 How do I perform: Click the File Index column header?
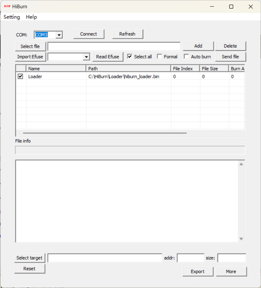click(x=185, y=69)
